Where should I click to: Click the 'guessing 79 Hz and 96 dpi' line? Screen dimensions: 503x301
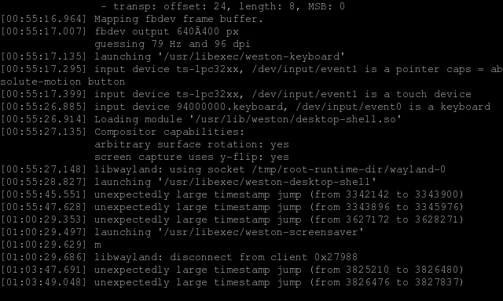point(172,44)
